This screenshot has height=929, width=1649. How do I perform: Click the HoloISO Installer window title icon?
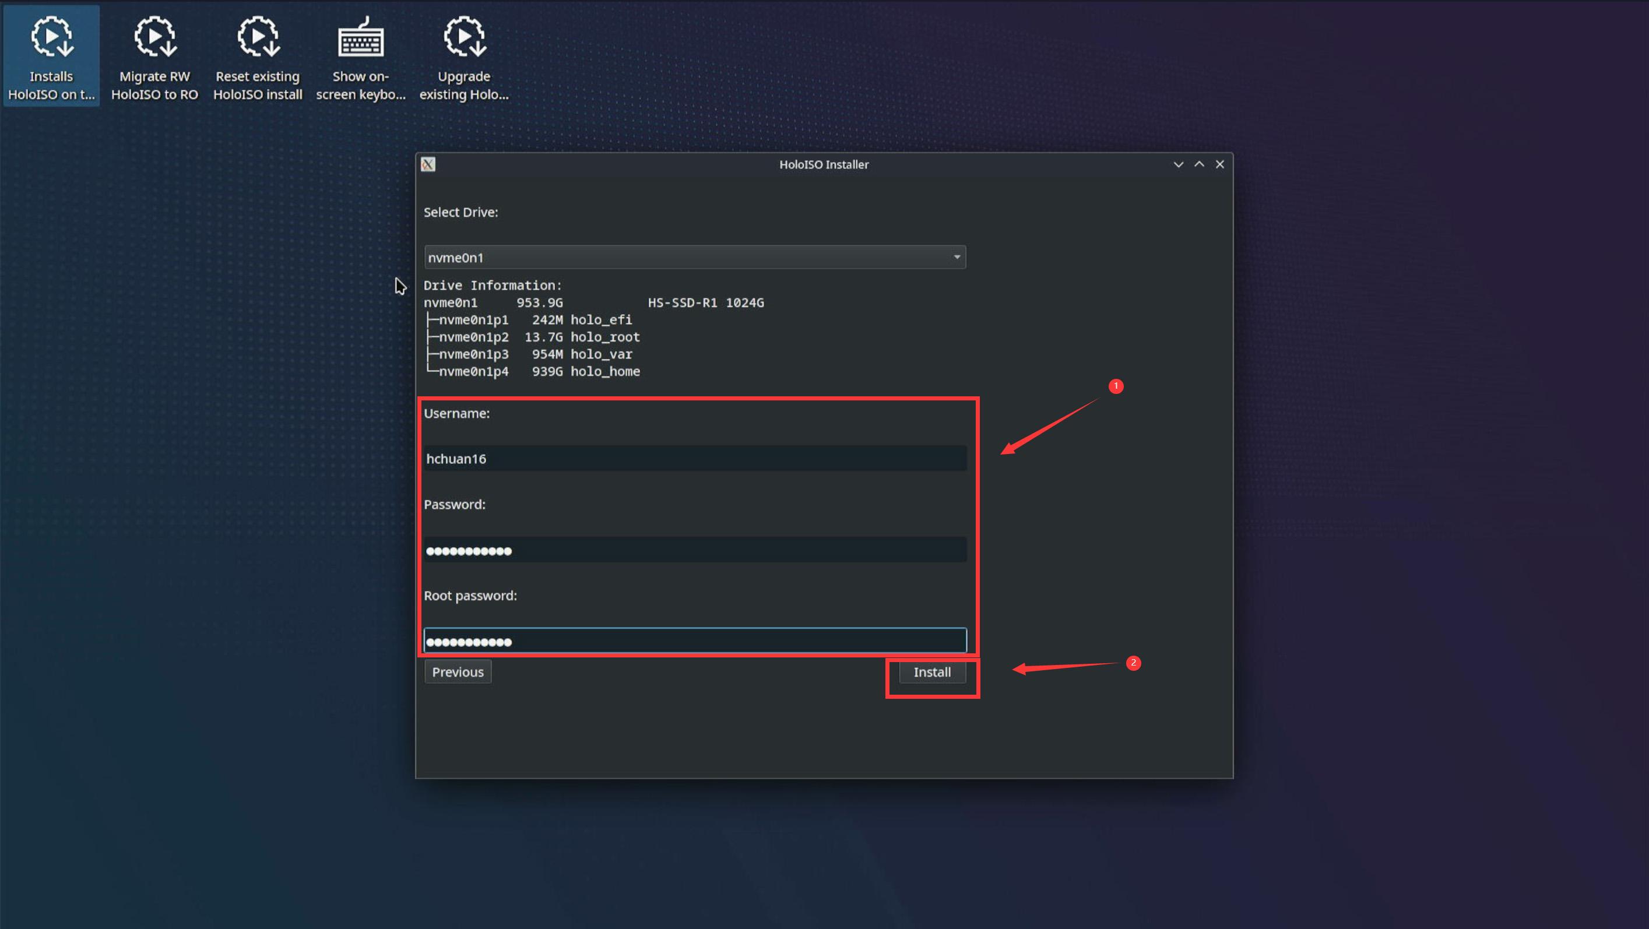428,164
